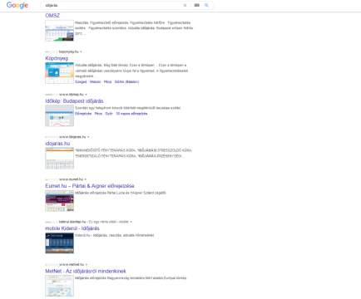Viewport: 361px width, 299px height.
Task: Expand the dropdown arrow beside www.eumet.hu
Action: click(86, 179)
